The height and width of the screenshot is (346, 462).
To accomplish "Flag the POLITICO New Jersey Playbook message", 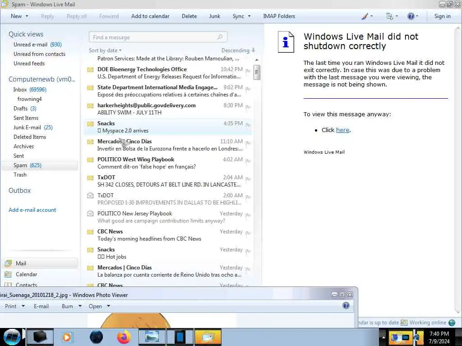I will (248, 215).
